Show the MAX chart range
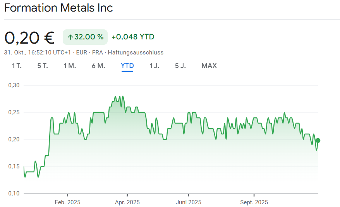 point(209,66)
